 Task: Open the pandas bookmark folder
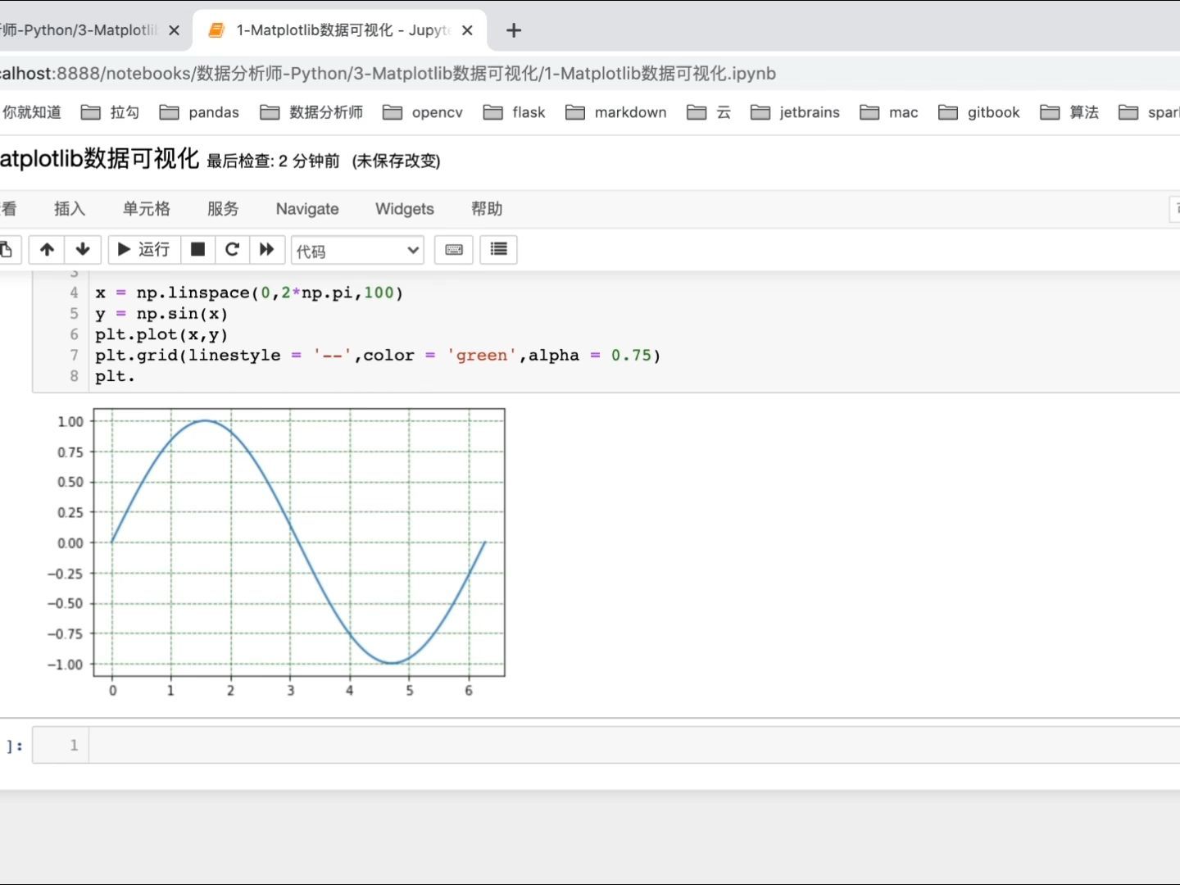pos(199,112)
